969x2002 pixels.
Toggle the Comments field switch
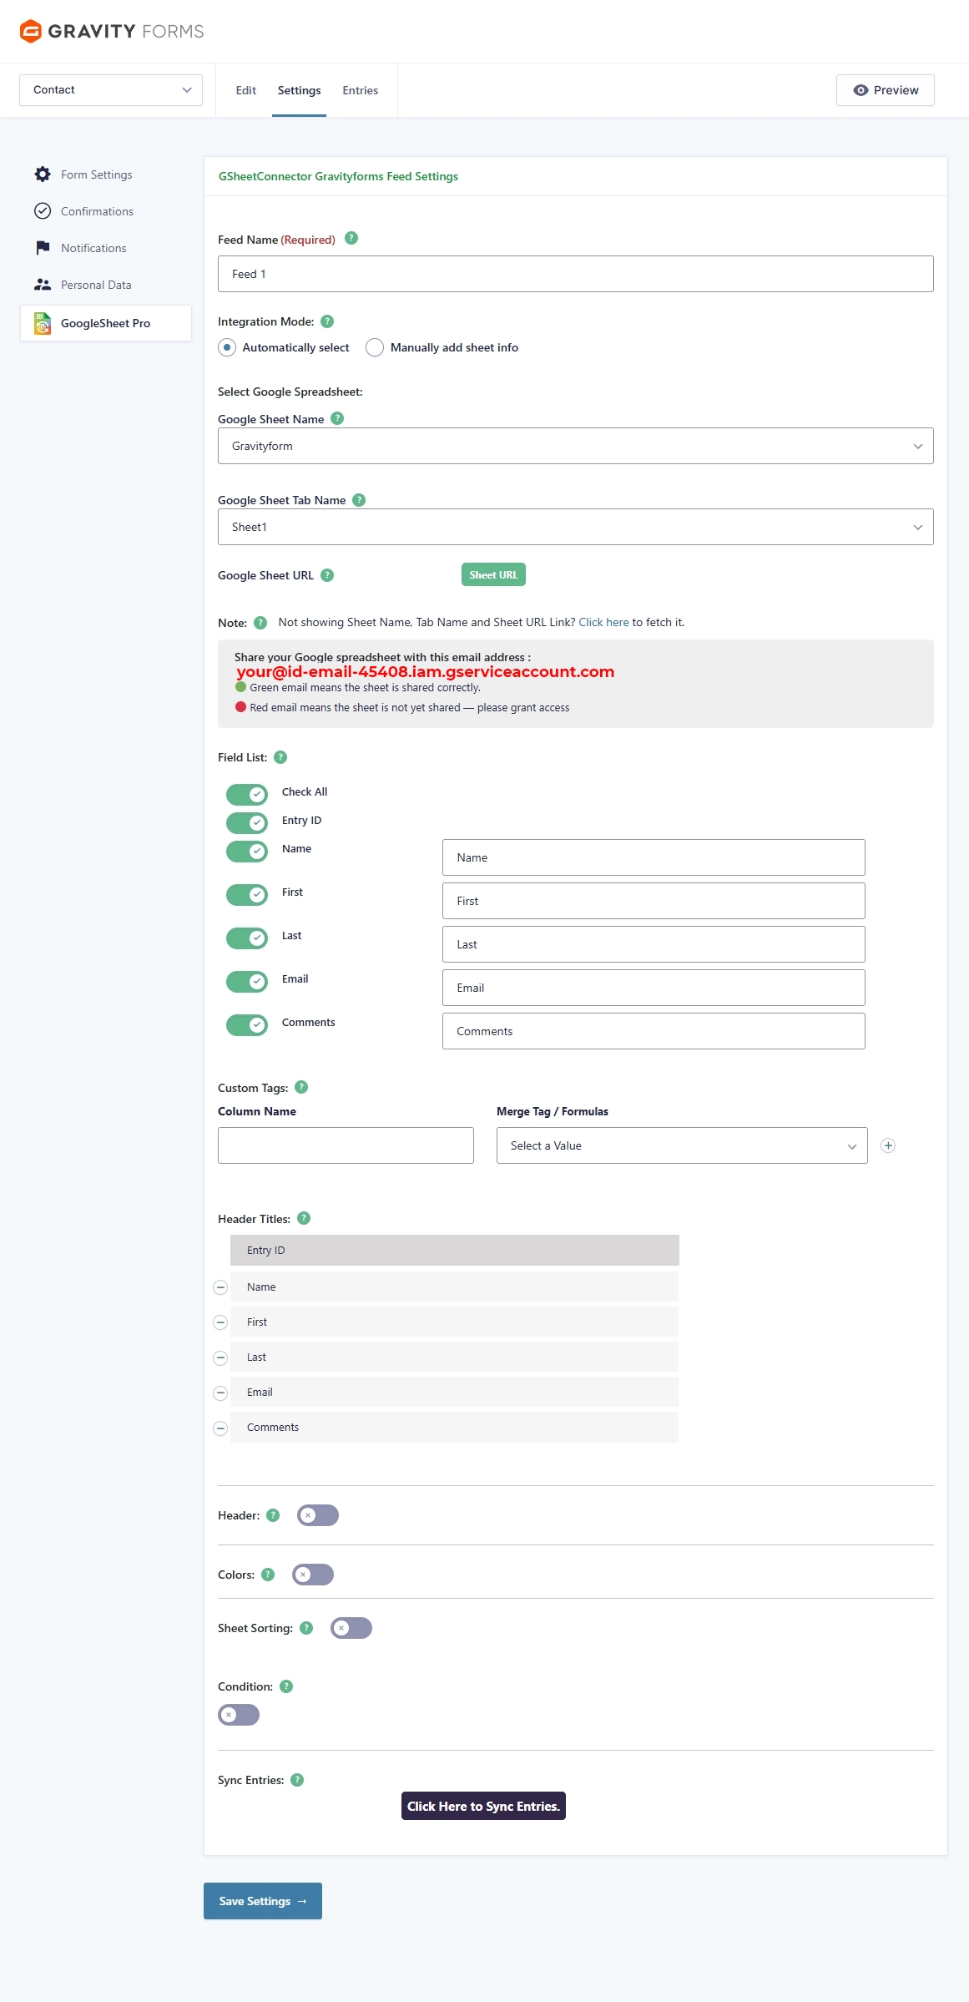[247, 1024]
